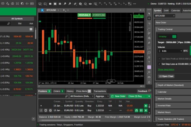Image resolution: width=191 pixels, height=127 pixels.
Task: Open the Aggregated view dropdown in Positions
Action: [102, 96]
